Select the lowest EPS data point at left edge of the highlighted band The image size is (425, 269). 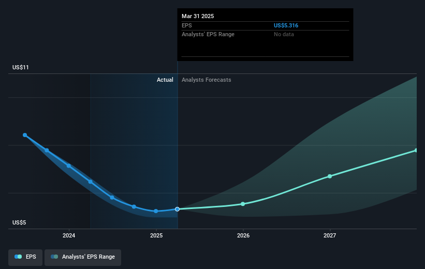(x=91, y=182)
